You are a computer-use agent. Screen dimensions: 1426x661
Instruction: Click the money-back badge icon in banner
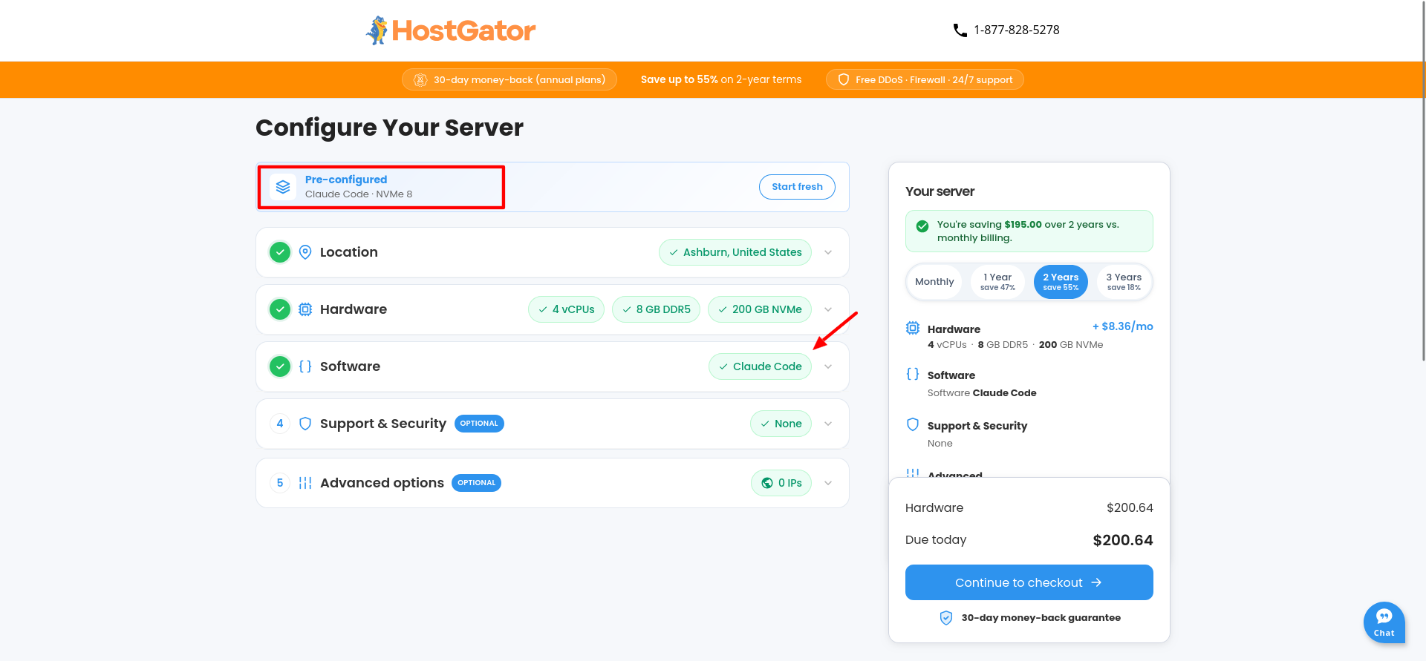[420, 80]
